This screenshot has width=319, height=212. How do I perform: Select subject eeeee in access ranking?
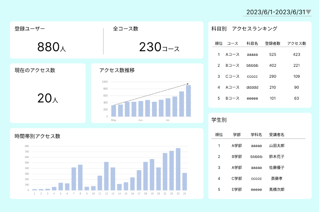pos(252,98)
